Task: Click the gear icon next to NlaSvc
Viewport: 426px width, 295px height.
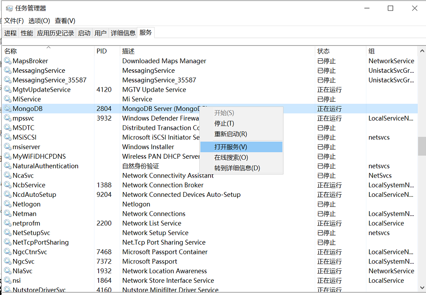Action: 8,270
